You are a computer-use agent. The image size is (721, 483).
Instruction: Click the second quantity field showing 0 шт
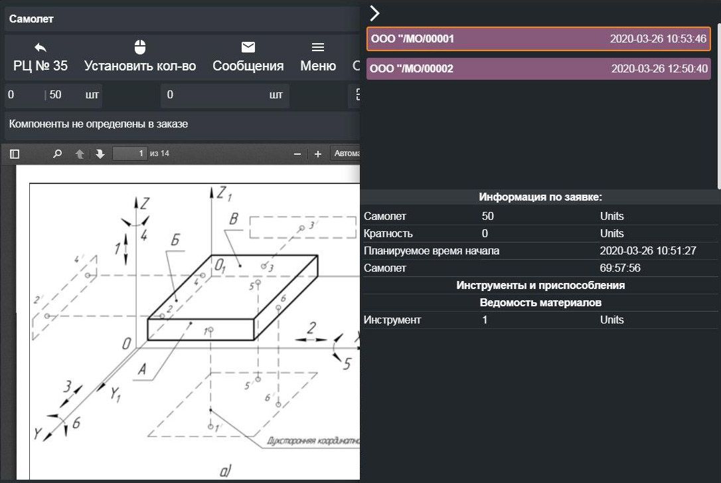point(224,95)
